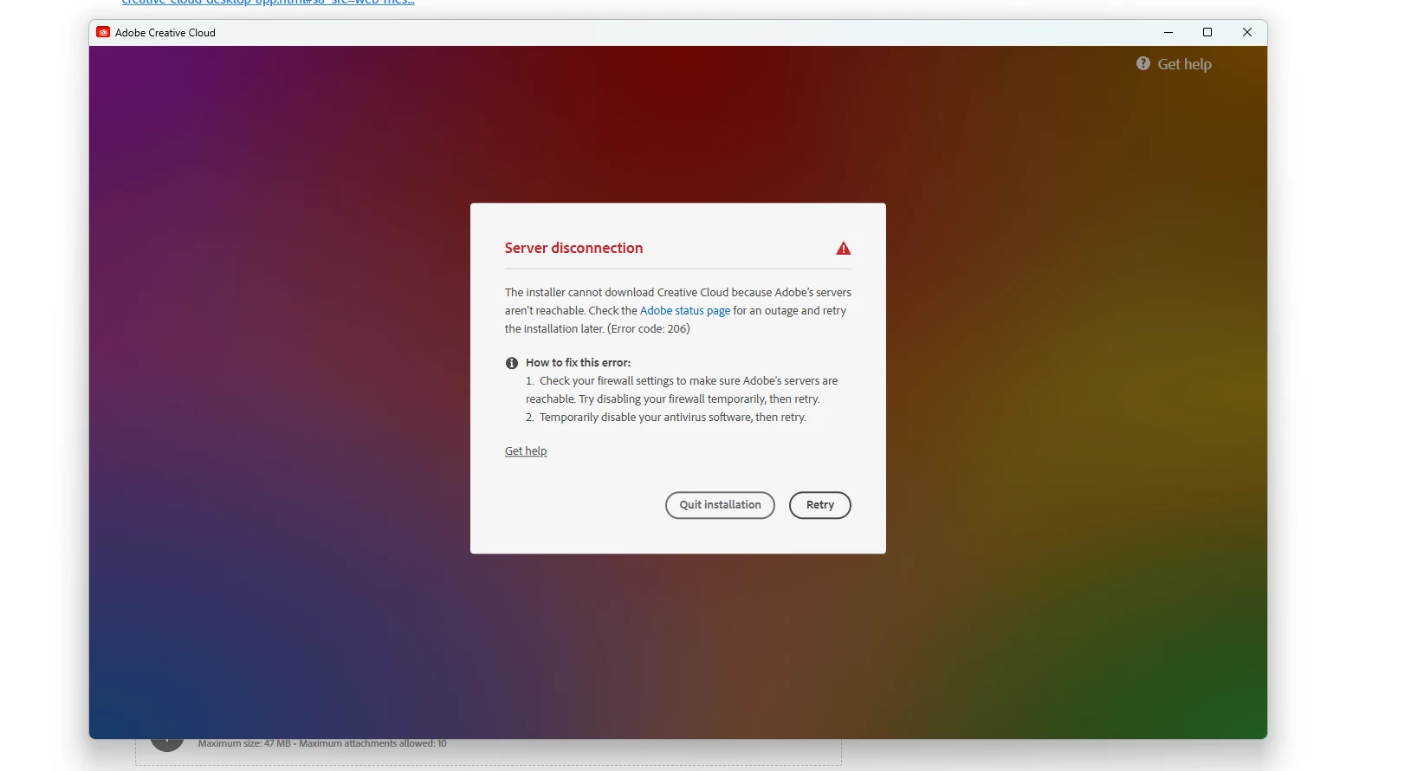
Task: Click the info icon beside How to fix
Action: point(512,363)
